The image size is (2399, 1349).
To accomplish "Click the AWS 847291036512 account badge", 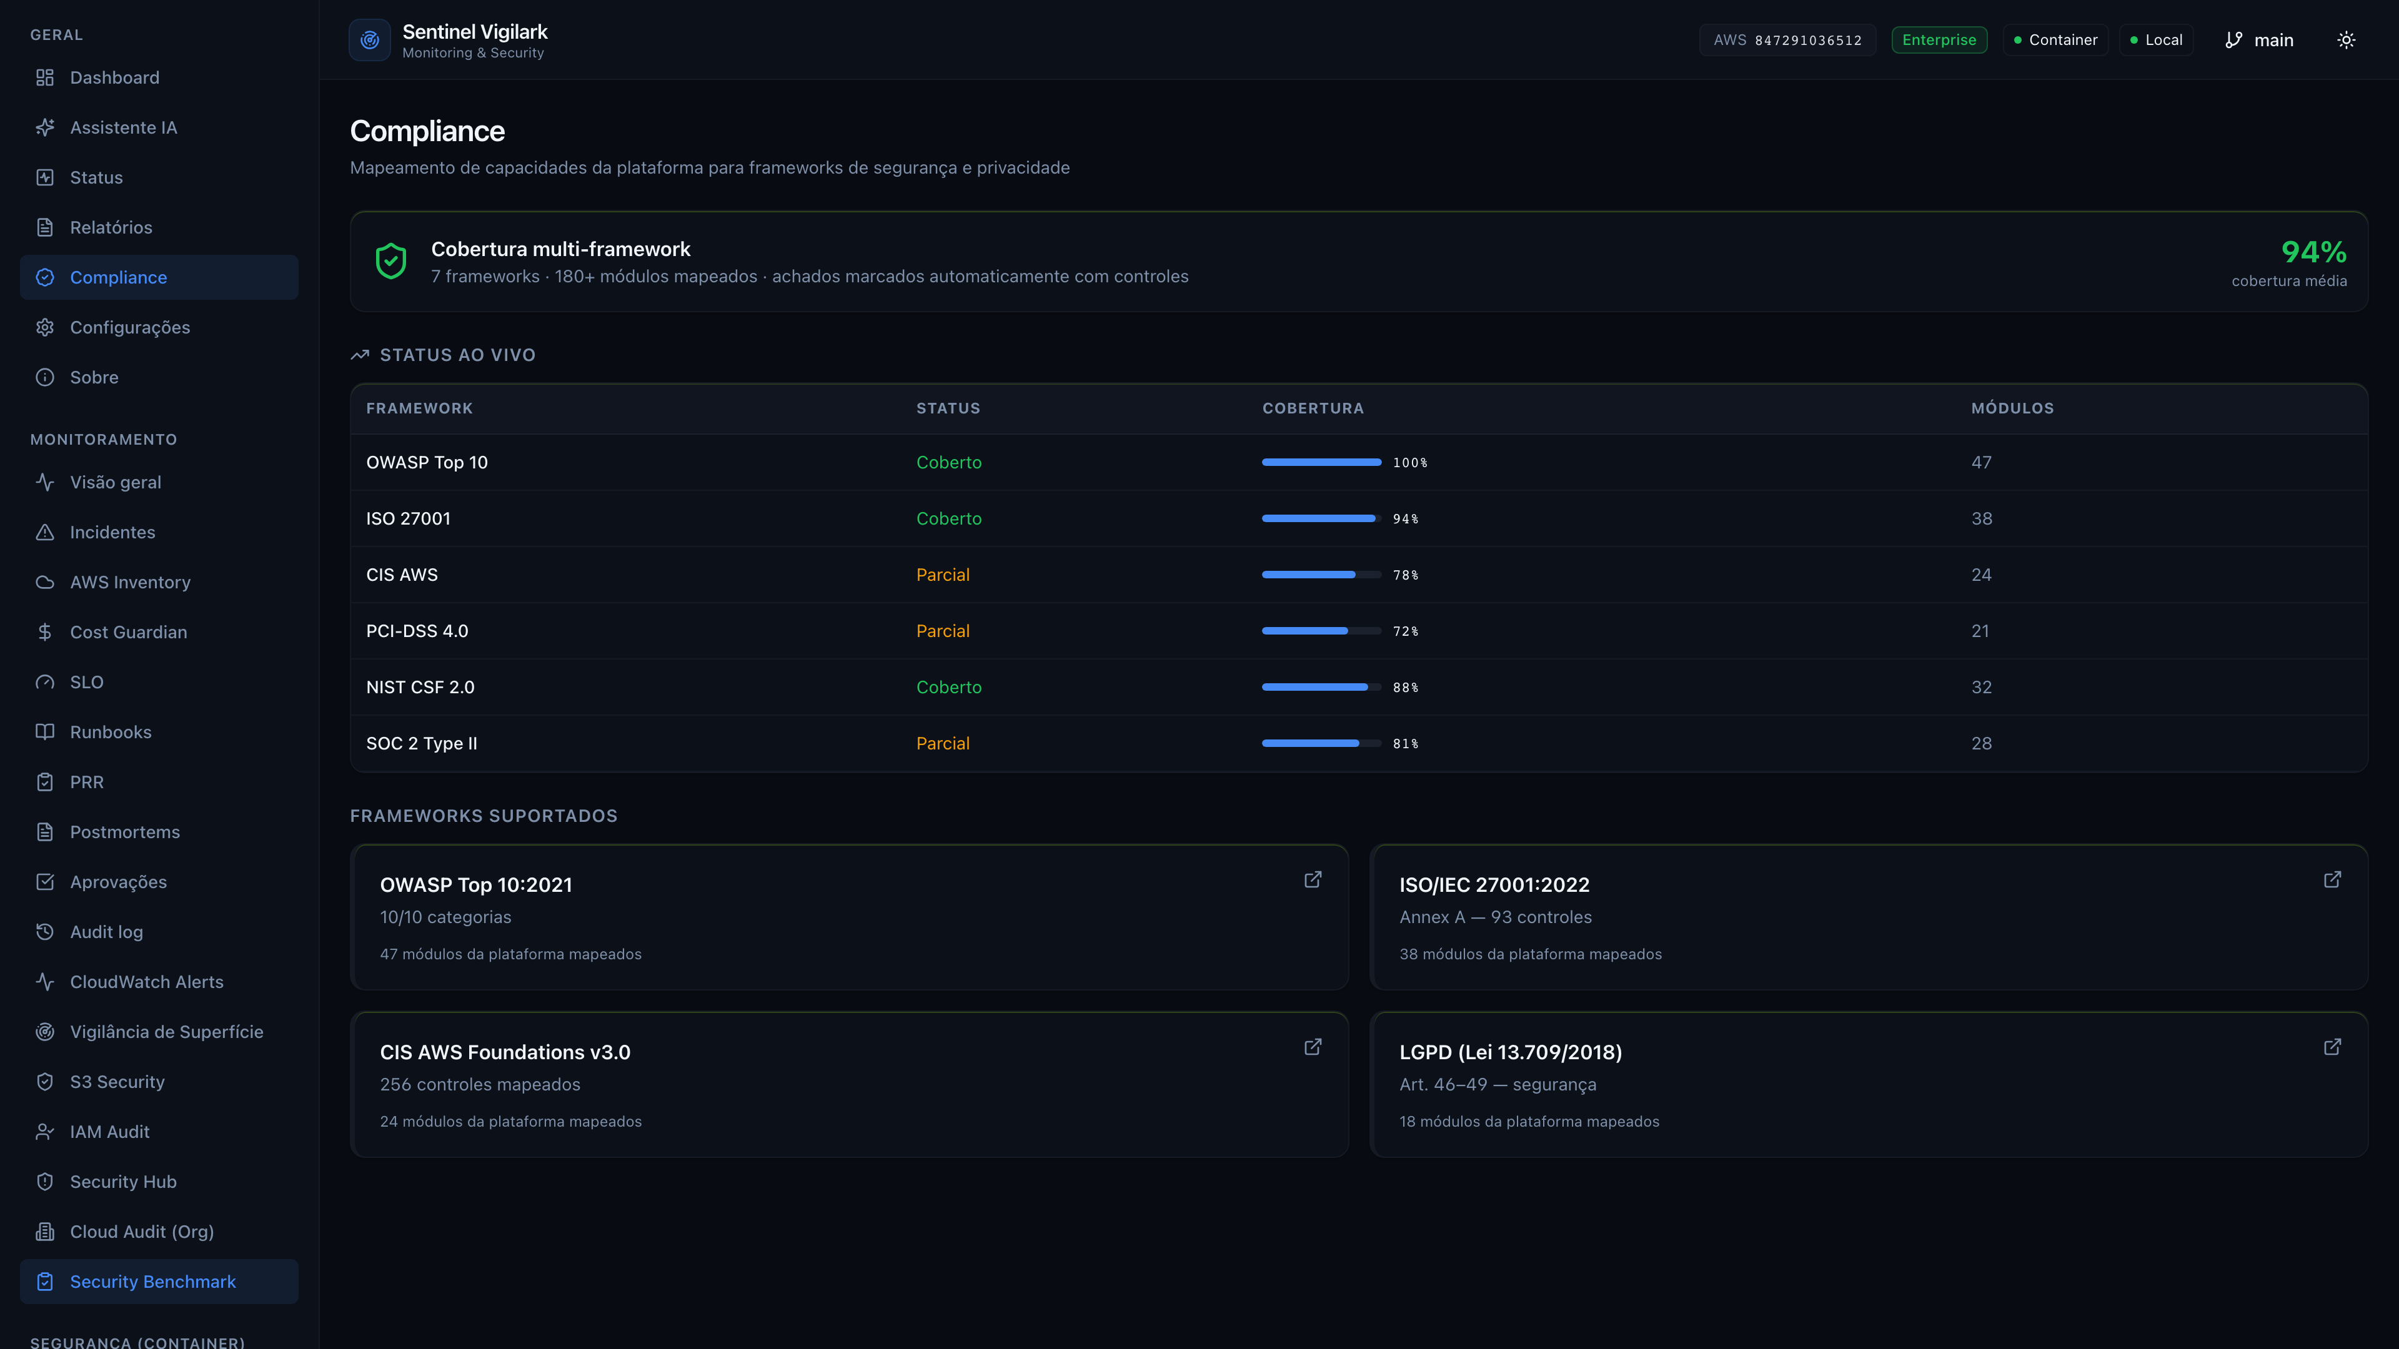I will click(x=1787, y=40).
